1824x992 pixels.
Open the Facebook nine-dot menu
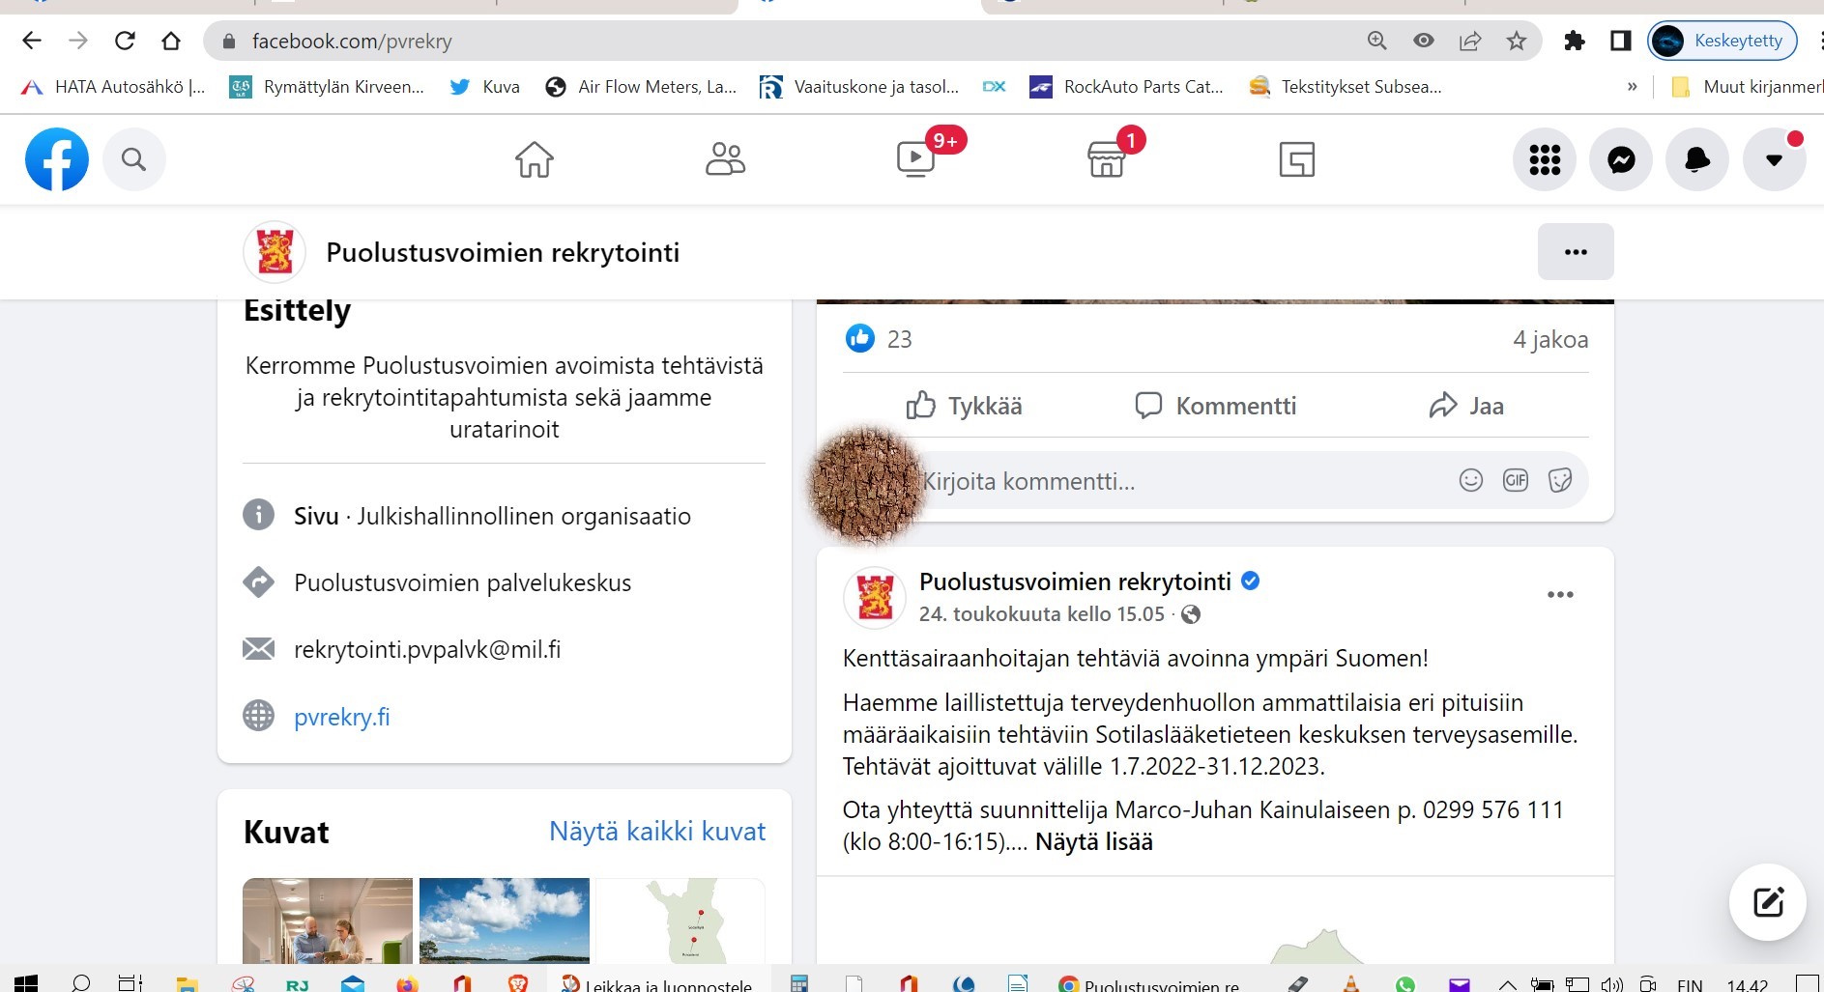(1545, 159)
